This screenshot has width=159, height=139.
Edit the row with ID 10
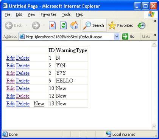point(11,88)
